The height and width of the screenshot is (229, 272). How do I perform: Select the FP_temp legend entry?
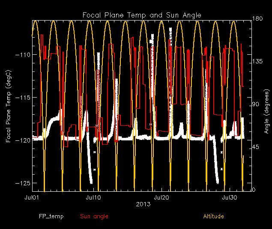coord(51,217)
